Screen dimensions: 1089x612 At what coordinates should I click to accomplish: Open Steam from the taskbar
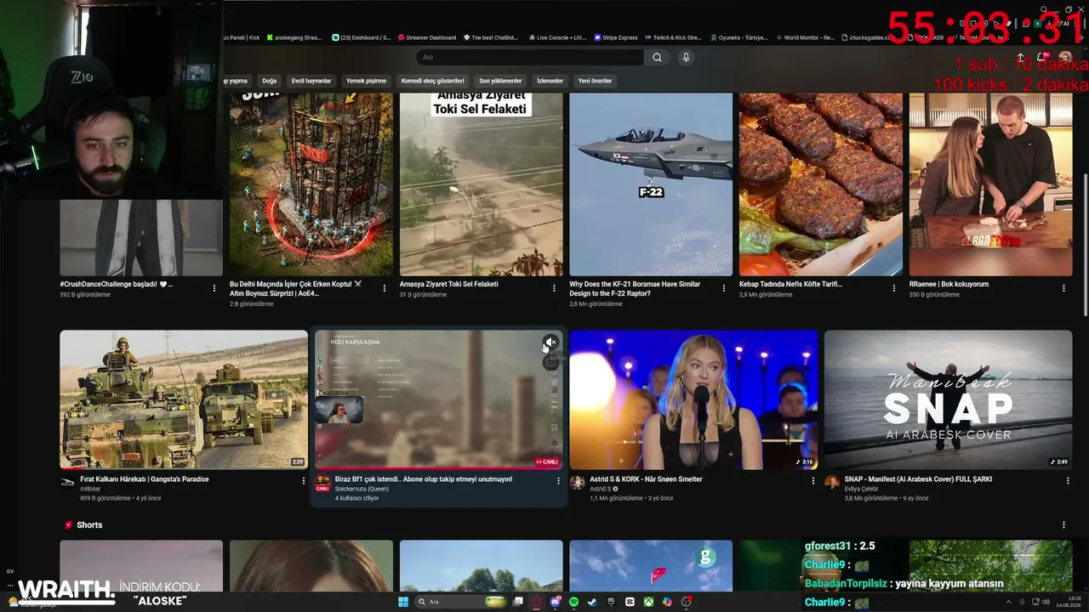tap(592, 602)
